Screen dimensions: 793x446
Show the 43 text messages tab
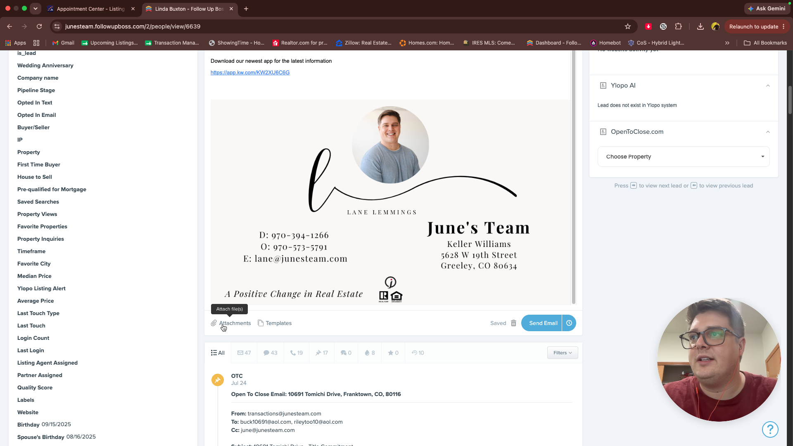point(271,353)
